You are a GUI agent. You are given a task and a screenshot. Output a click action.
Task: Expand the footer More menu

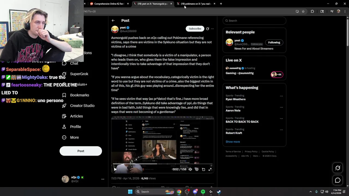coord(256,156)
